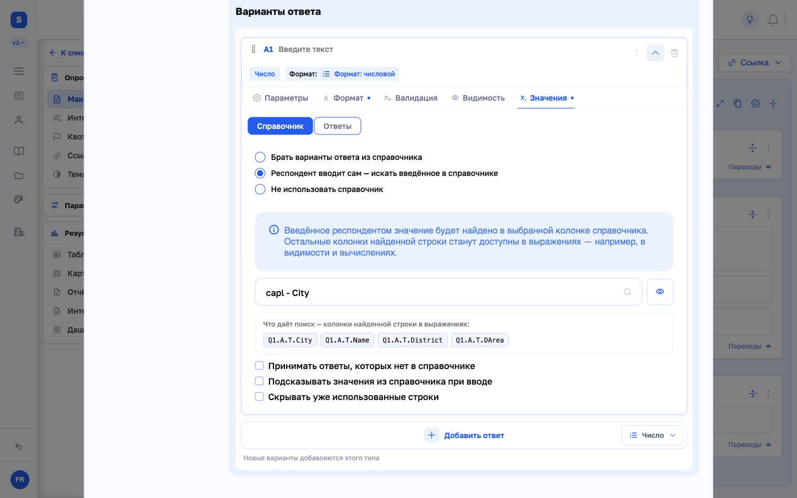
Task: Click the undo arrow icon in the left sidebar
Action: tap(19, 447)
